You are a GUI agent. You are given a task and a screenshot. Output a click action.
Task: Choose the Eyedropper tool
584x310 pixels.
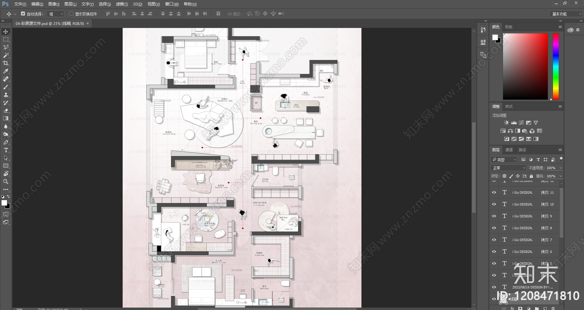coord(6,71)
